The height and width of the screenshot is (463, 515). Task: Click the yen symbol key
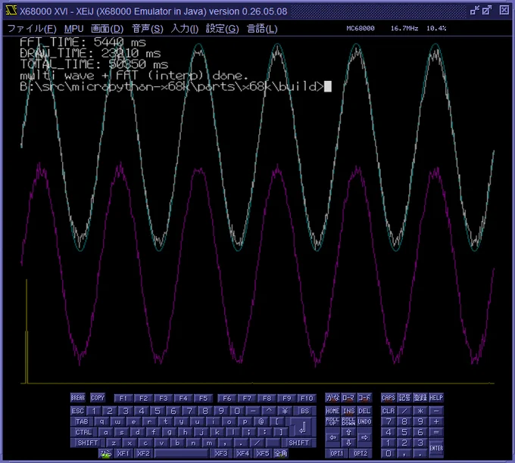coord(285,411)
